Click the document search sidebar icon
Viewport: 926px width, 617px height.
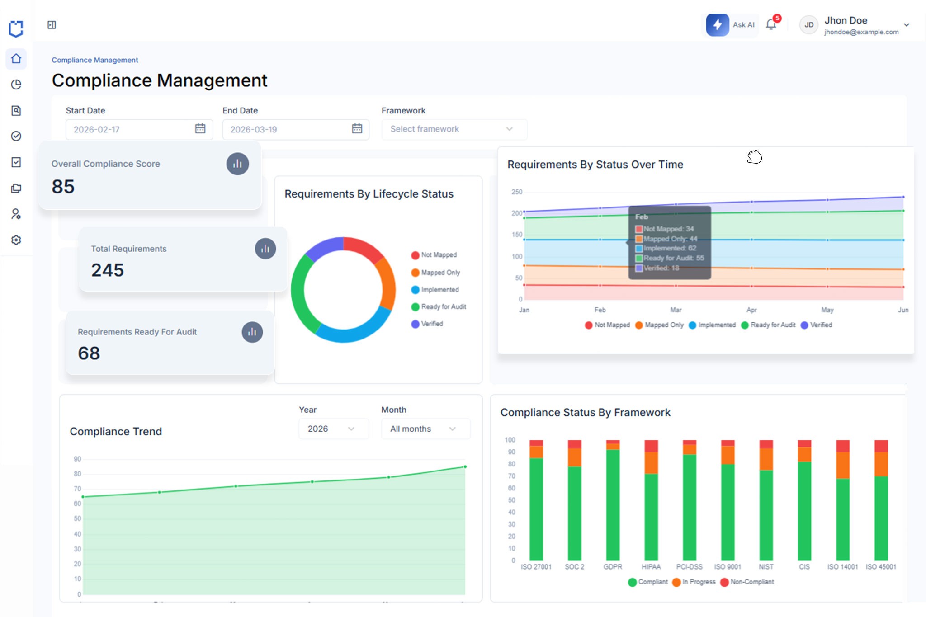pyautogui.click(x=16, y=110)
